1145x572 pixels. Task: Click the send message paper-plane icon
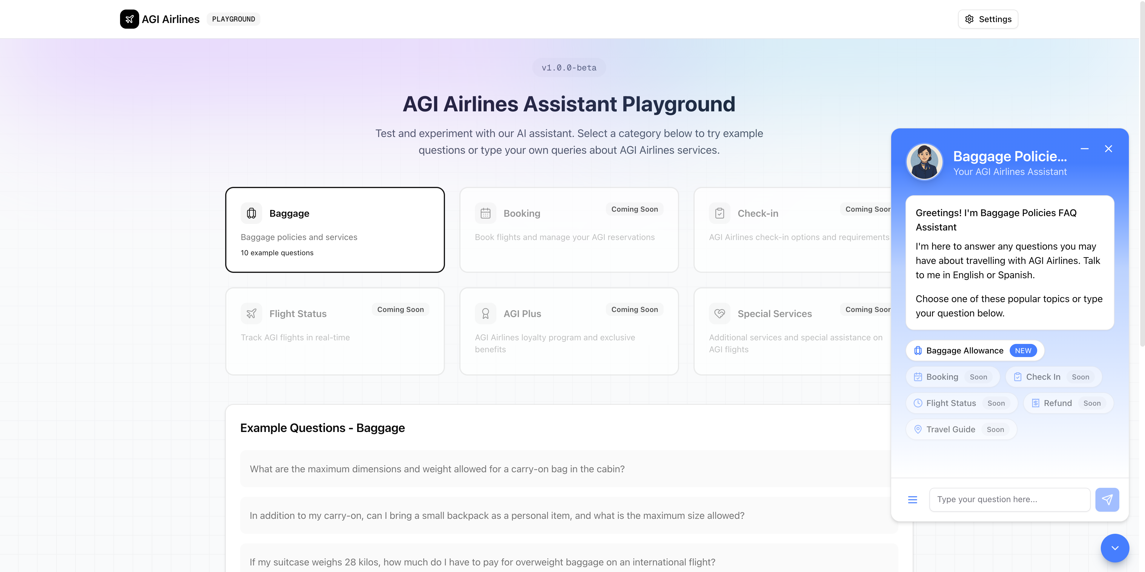[x=1107, y=499]
